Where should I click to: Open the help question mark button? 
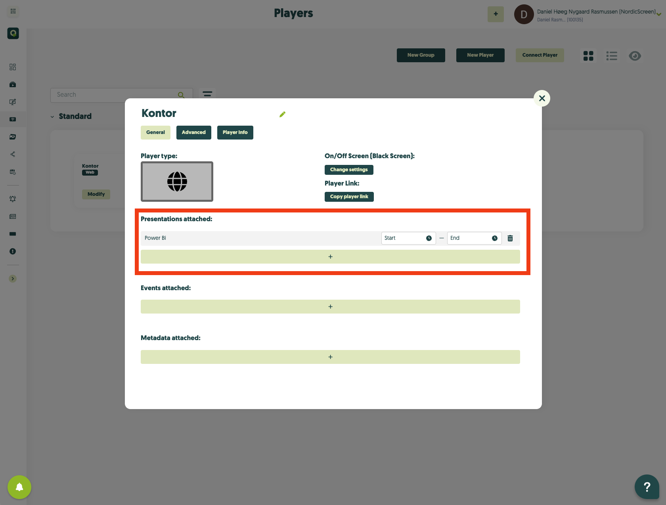647,487
